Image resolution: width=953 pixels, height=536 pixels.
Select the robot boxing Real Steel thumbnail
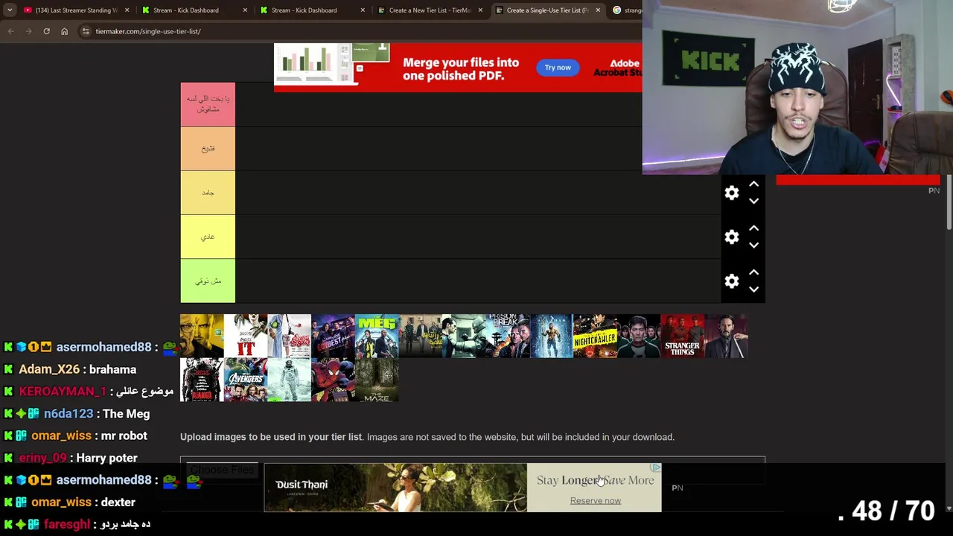coord(464,336)
